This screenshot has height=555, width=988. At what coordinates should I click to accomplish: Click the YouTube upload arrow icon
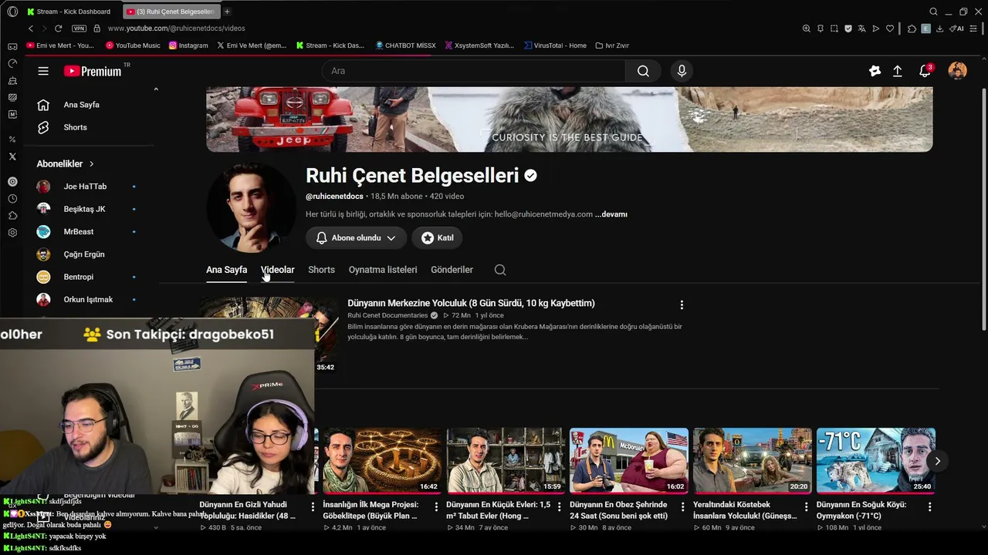pos(898,71)
